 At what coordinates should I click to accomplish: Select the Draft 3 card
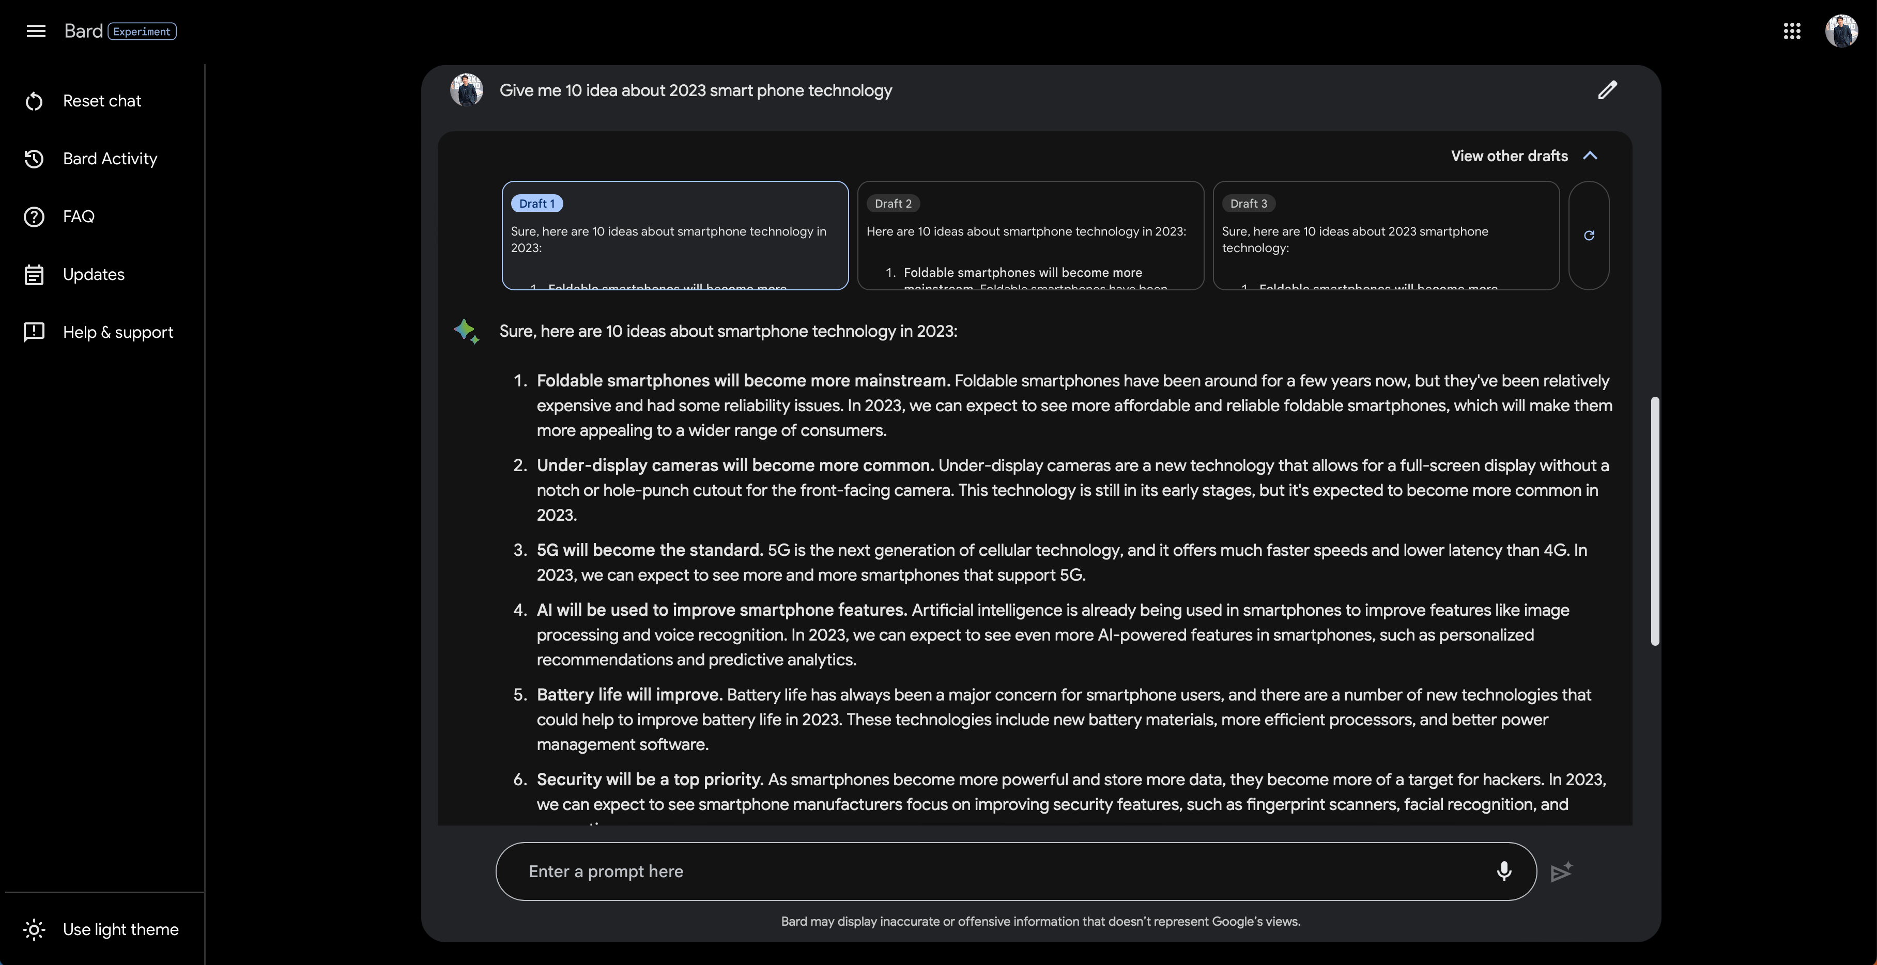tap(1386, 235)
